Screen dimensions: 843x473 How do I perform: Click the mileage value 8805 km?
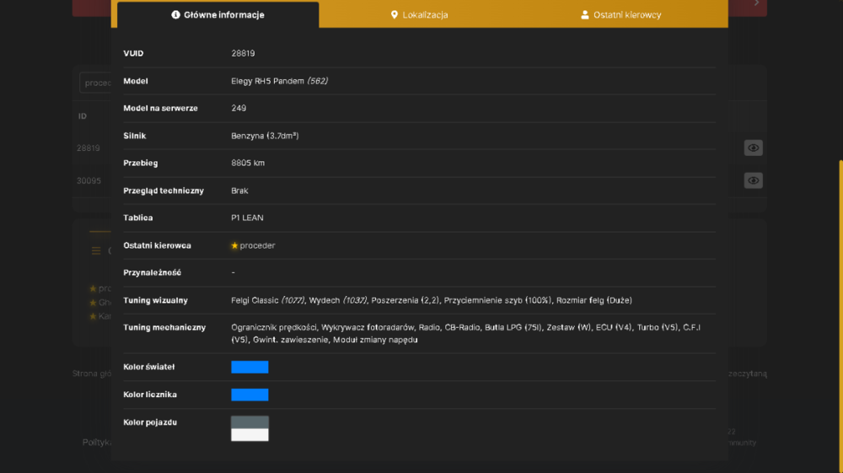[x=248, y=163]
